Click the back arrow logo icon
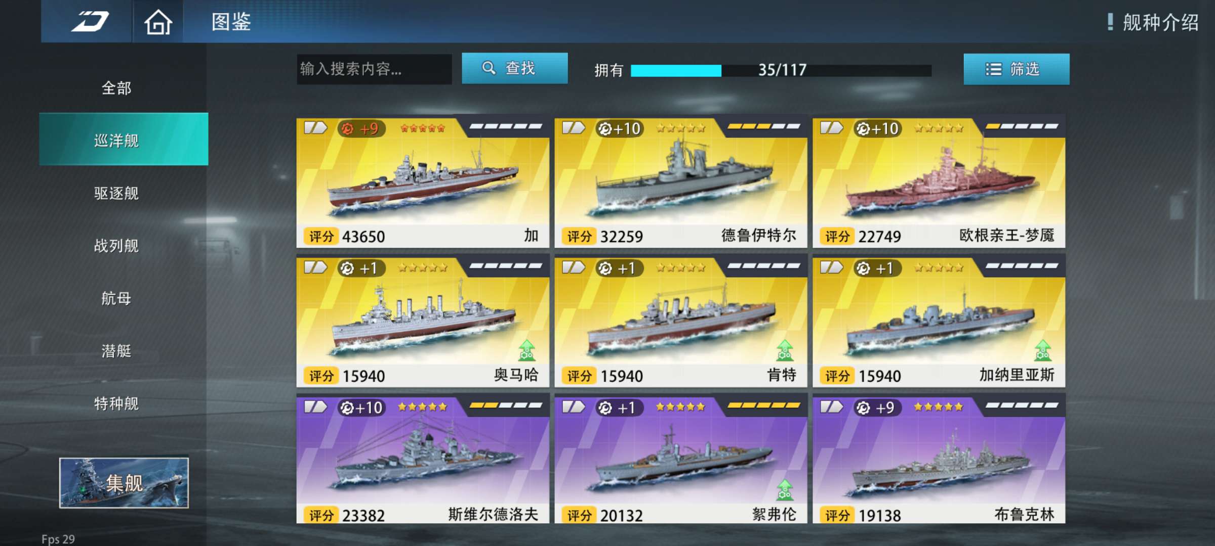Viewport: 1215px width, 546px height. point(90,21)
